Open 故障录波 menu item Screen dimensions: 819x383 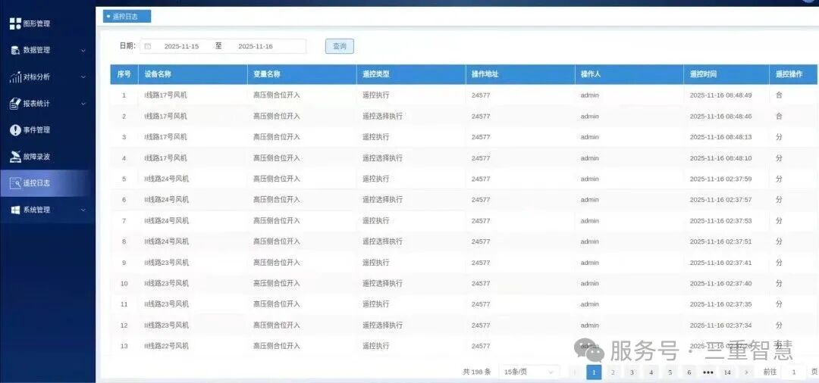tap(48, 157)
